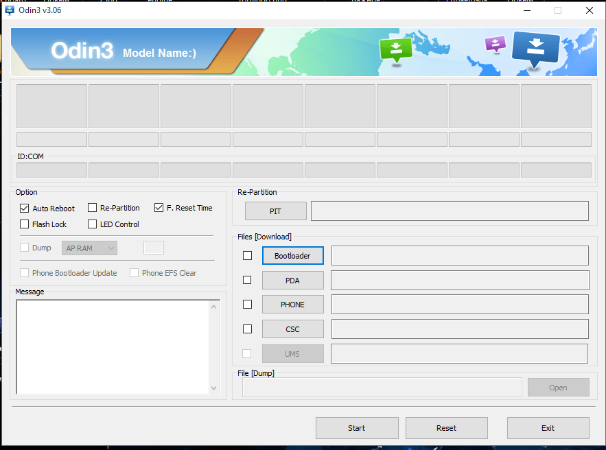Click the Reset button
The image size is (606, 450).
(446, 428)
